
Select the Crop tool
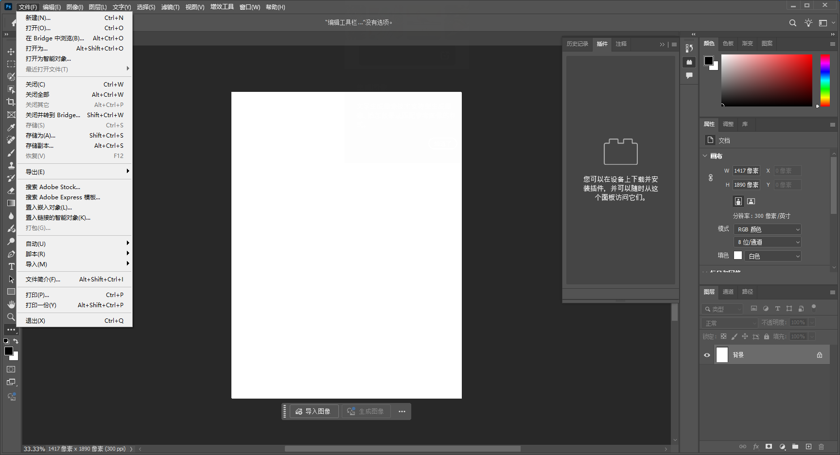11,102
